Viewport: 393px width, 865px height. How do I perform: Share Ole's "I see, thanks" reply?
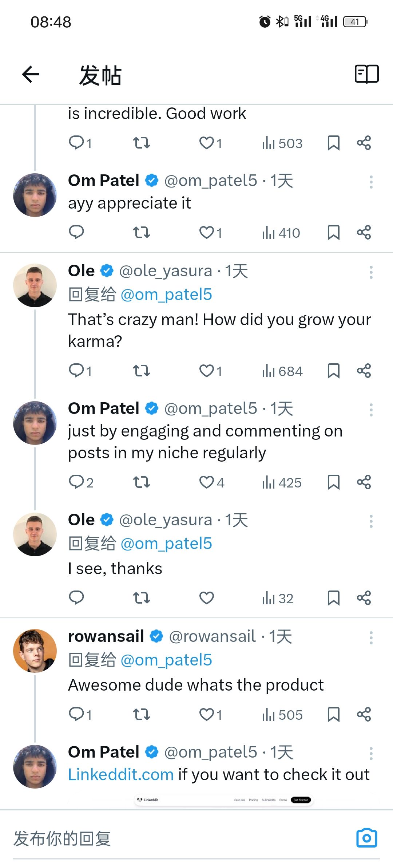pos(364,598)
